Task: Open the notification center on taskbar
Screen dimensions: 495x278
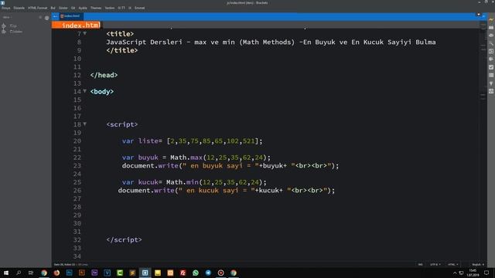Action: point(486,273)
